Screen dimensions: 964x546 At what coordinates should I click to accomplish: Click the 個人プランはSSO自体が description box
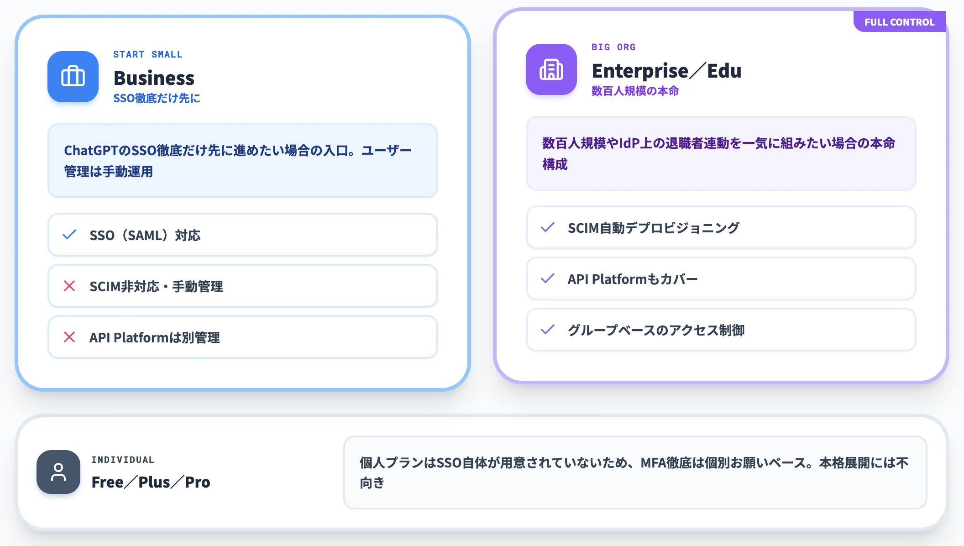tap(635, 472)
